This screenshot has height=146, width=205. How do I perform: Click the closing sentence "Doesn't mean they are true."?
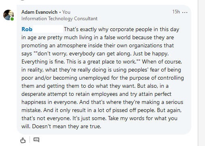pyautogui.click(x=67, y=126)
